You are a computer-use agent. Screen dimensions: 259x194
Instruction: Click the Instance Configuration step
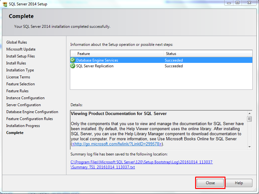click(x=25, y=98)
